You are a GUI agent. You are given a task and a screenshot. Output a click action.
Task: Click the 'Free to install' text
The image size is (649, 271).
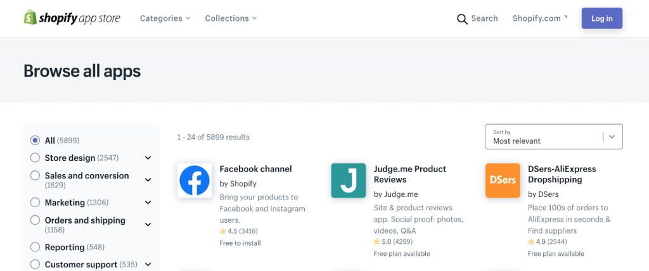click(240, 243)
